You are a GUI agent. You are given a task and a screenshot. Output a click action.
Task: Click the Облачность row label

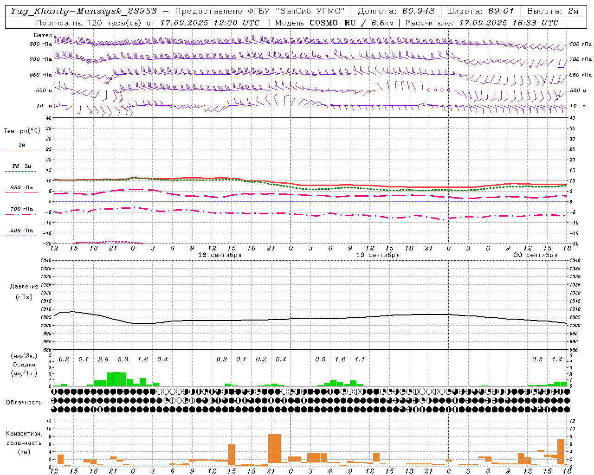(24, 402)
